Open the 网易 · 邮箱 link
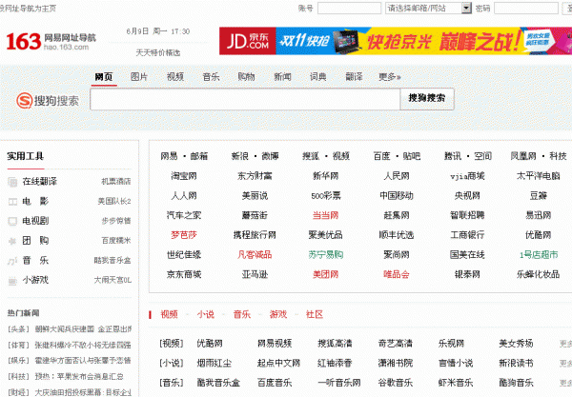This screenshot has width=572, height=397. point(184,157)
